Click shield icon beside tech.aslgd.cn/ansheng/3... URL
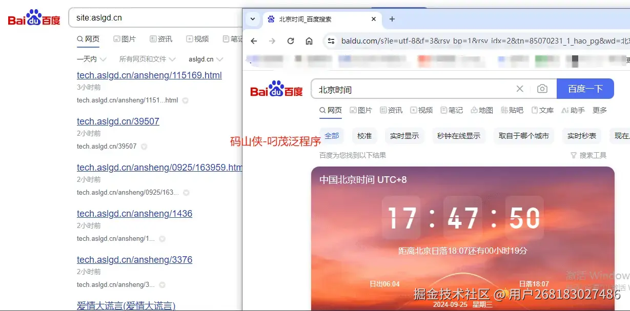This screenshot has height=311, width=630. [162, 285]
